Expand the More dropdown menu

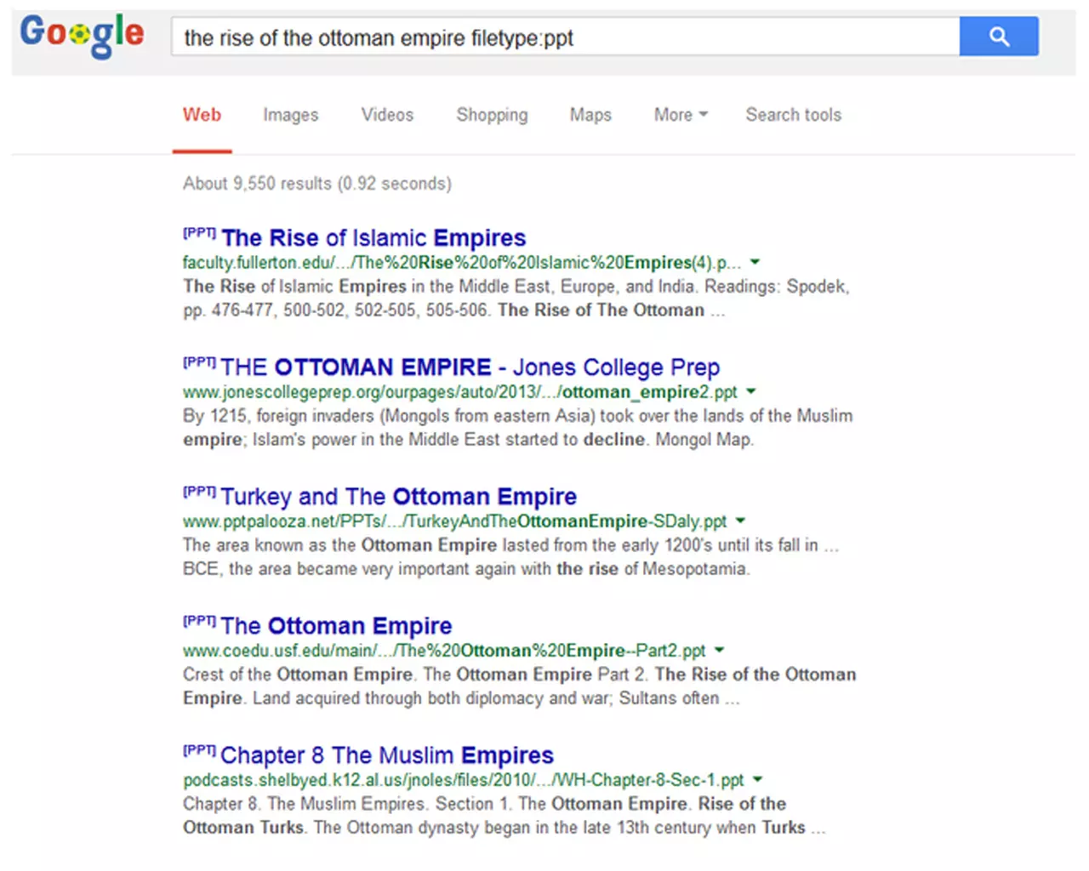[681, 115]
